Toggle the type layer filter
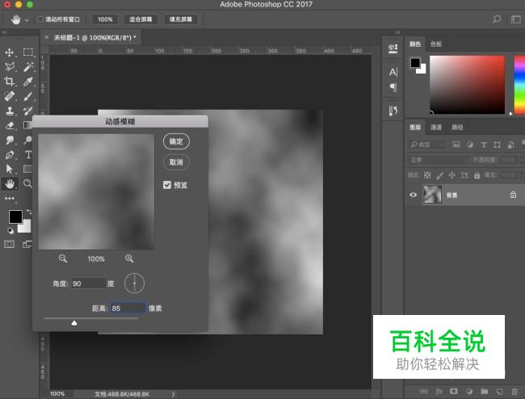 [484, 145]
